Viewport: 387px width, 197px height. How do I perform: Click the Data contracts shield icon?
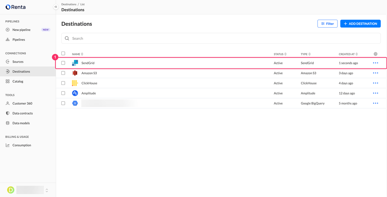click(8, 114)
